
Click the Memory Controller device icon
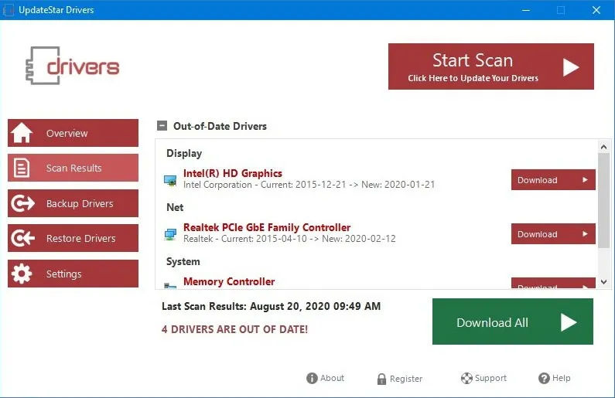click(170, 286)
